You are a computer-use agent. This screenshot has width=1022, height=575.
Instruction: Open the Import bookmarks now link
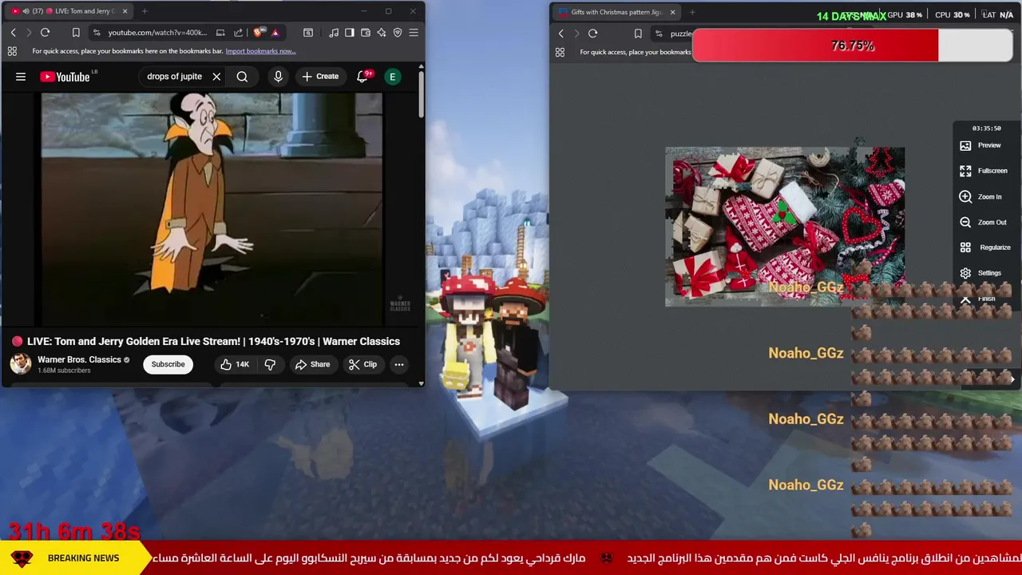[260, 51]
